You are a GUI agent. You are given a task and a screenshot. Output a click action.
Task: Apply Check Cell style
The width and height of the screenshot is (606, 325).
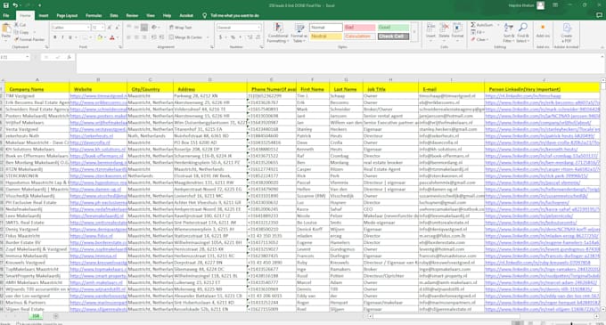click(x=393, y=37)
